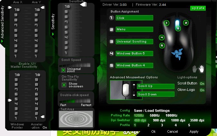Toggle Glow-Logo light On

[202, 90]
